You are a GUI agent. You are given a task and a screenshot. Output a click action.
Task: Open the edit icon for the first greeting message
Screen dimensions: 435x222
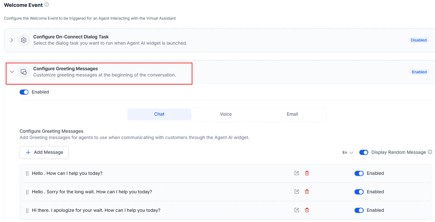(x=297, y=173)
